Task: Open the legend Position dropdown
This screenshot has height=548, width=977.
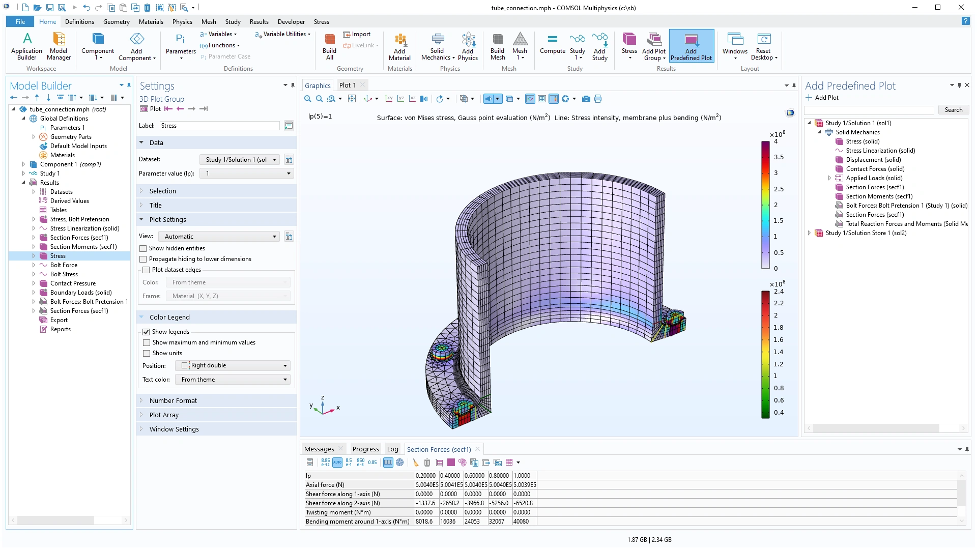Action: click(233, 365)
